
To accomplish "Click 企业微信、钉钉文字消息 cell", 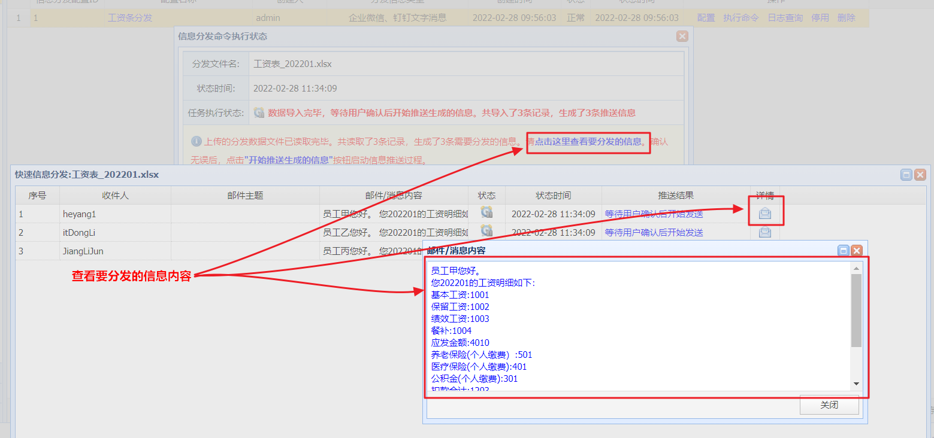I will pos(397,18).
